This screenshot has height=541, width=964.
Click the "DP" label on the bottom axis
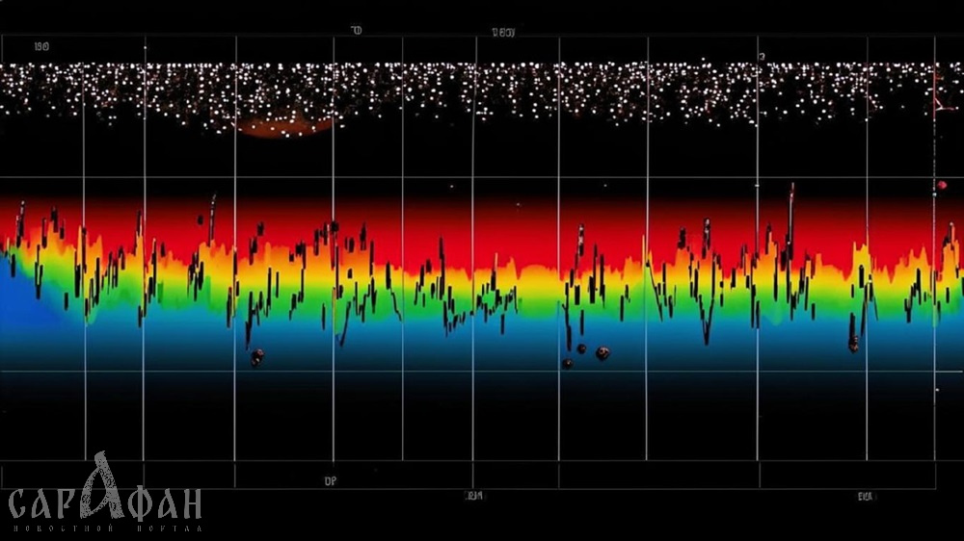pos(330,481)
